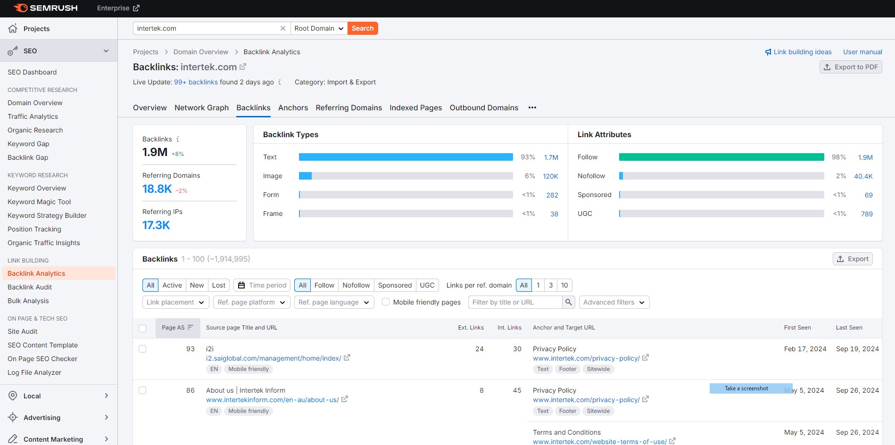Switch to the Anchors tab
Image resolution: width=895 pixels, height=445 pixels.
pos(293,107)
